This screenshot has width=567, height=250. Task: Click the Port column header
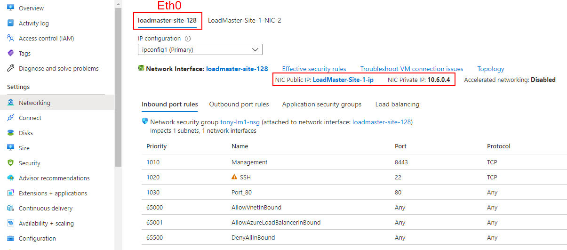tap(400, 146)
